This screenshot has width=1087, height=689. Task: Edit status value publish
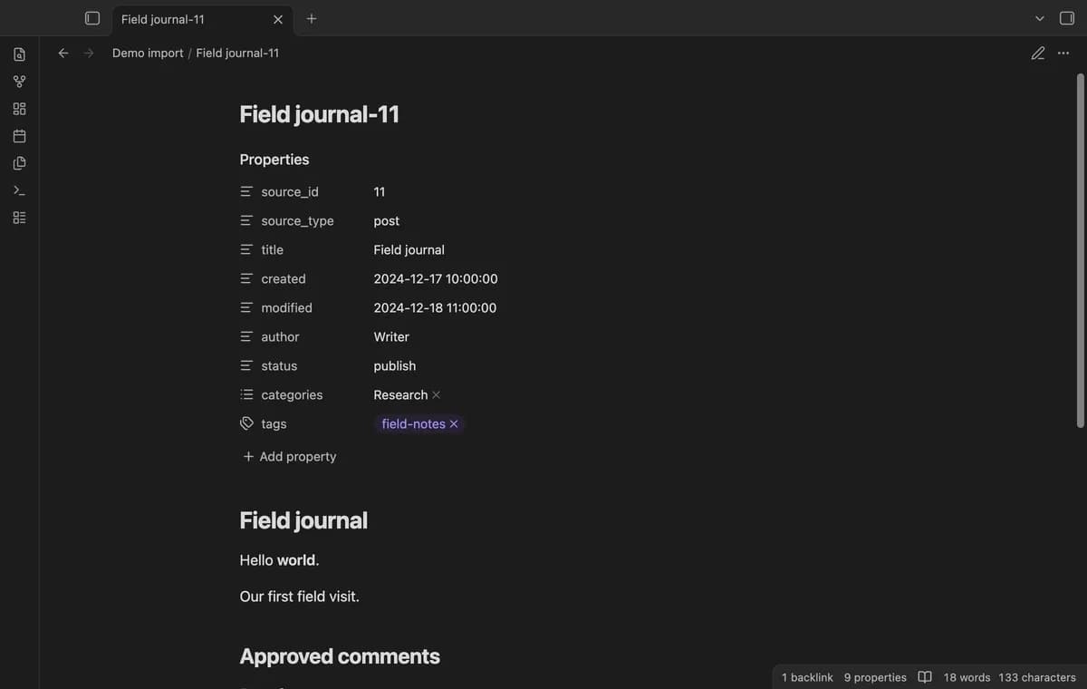395,366
